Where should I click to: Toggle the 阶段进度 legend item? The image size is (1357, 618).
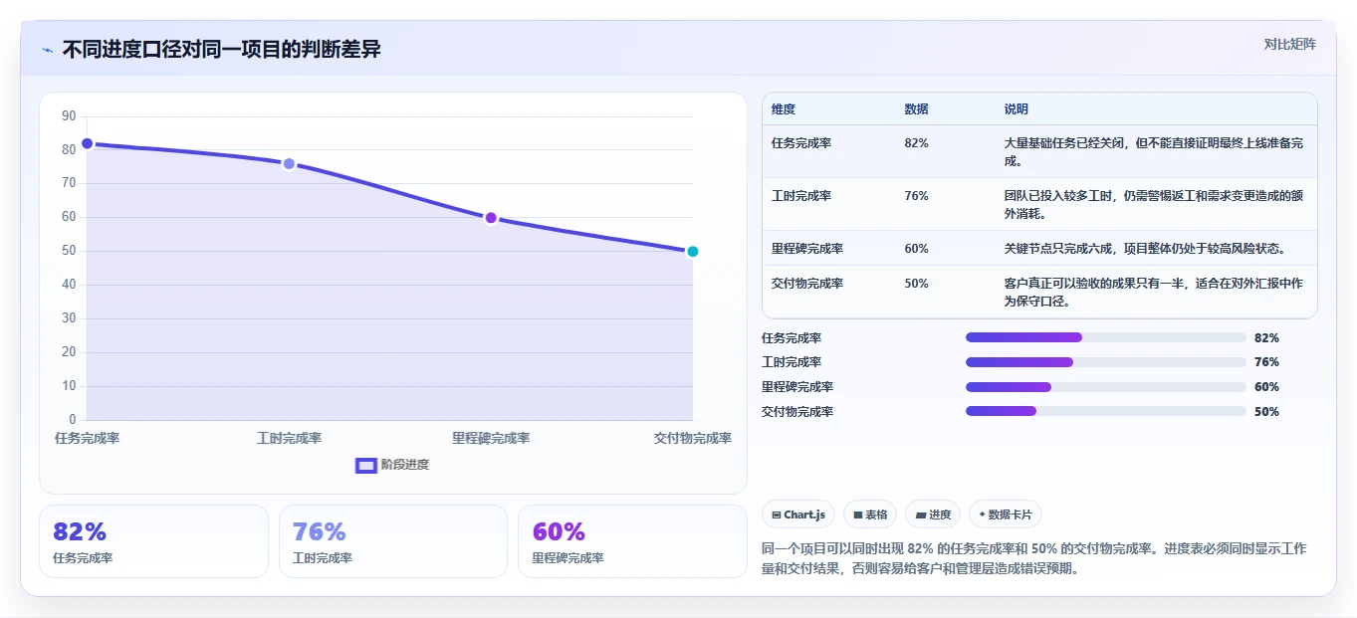[392, 465]
